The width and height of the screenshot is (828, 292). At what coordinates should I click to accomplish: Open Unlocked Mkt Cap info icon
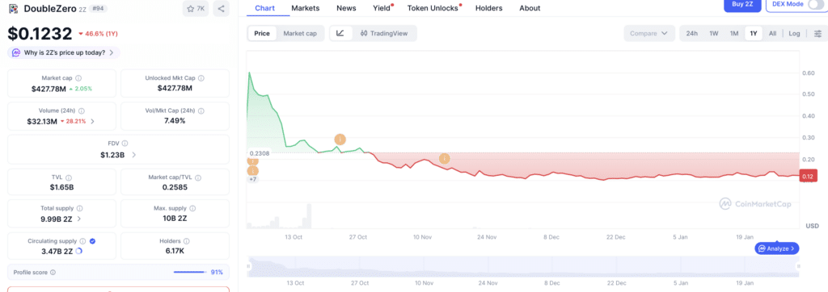point(201,78)
